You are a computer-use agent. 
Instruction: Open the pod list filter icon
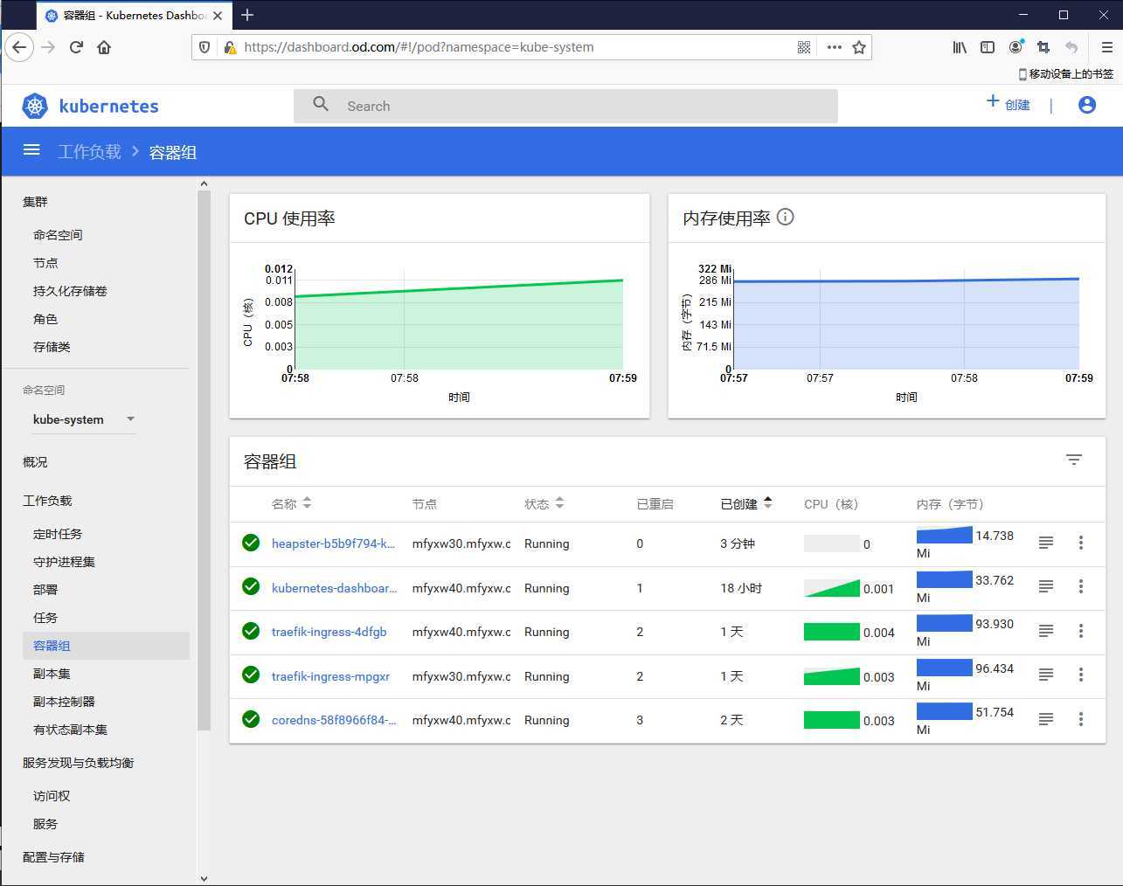pyautogui.click(x=1074, y=460)
